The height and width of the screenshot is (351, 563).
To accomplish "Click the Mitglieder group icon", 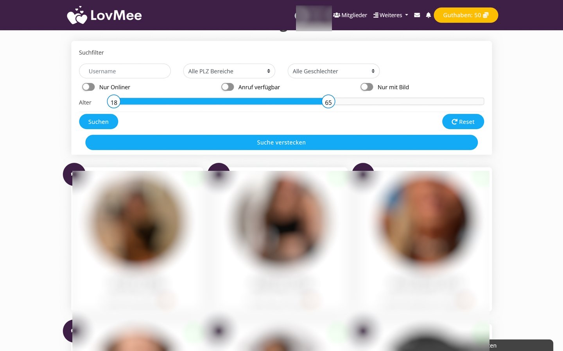I will (337, 15).
